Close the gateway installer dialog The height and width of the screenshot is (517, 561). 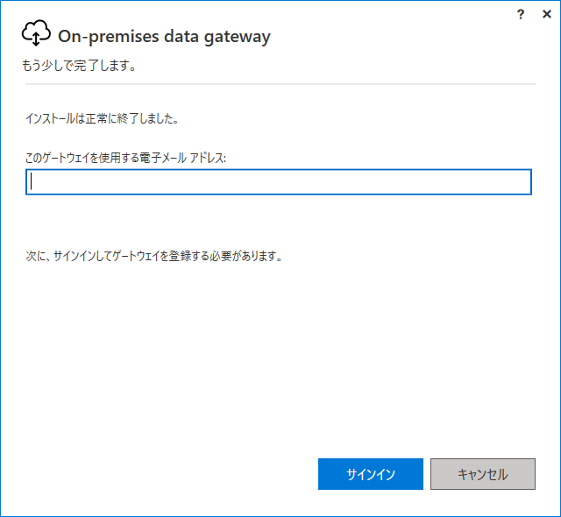pos(547,14)
